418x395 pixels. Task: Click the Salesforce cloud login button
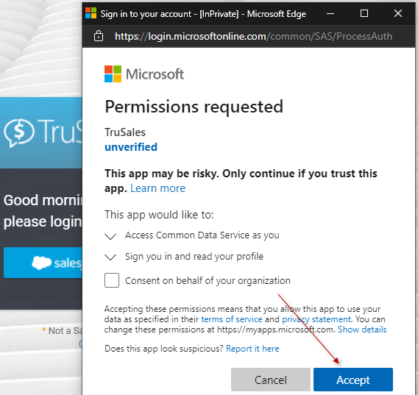[43, 263]
